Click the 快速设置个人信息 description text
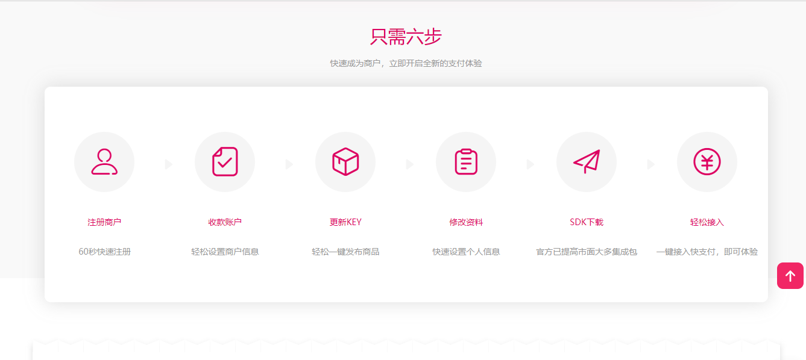806x360 pixels. [x=466, y=252]
